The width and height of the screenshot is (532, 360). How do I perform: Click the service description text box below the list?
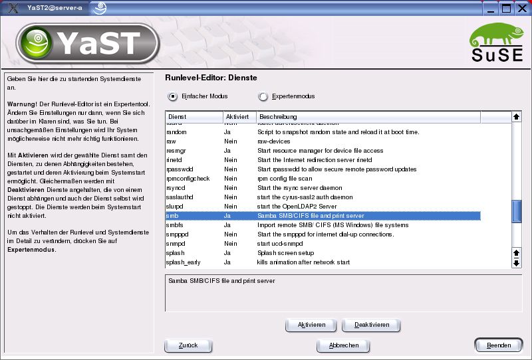(343, 293)
